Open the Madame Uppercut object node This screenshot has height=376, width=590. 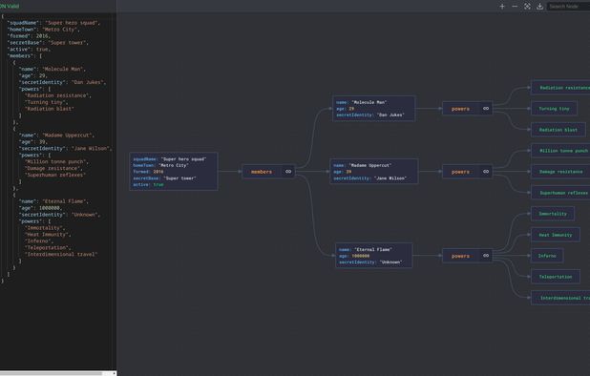pyautogui.click(x=374, y=172)
